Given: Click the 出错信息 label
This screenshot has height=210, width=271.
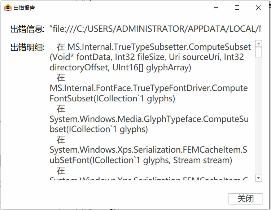Looking at the screenshot, I should [x=27, y=29].
